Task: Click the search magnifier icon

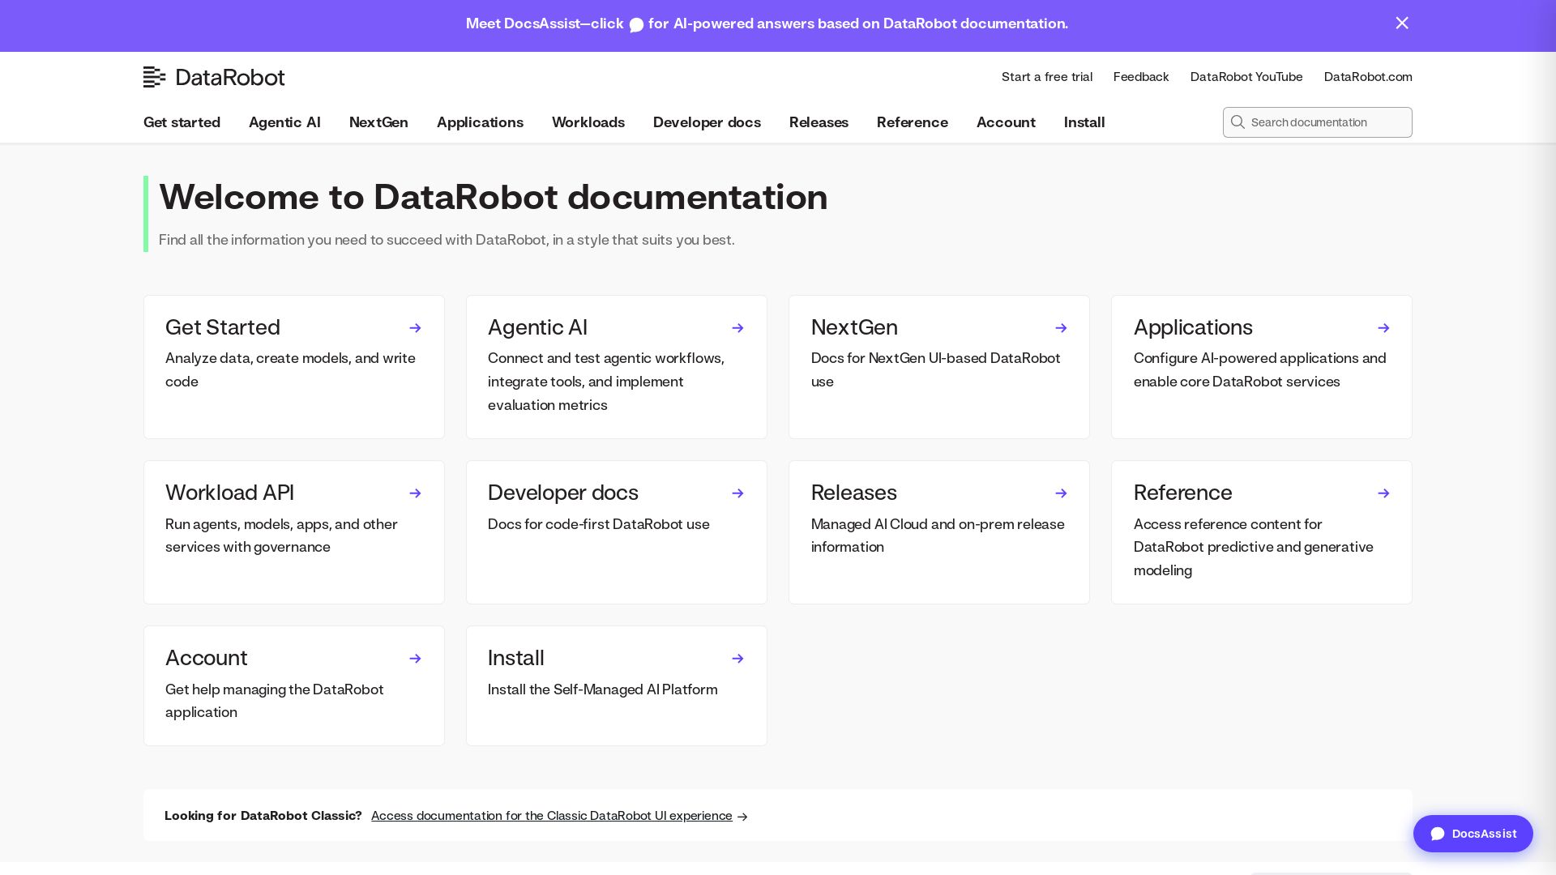Action: [1238, 122]
